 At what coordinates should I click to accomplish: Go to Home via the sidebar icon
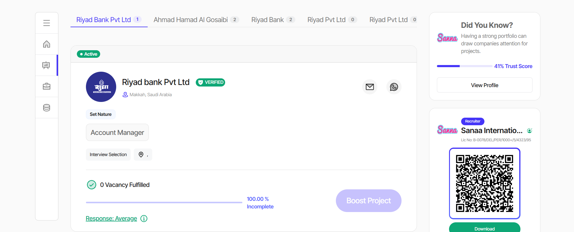click(47, 44)
